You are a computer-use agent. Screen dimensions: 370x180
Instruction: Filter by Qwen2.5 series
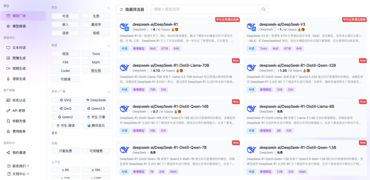(x=96, y=109)
